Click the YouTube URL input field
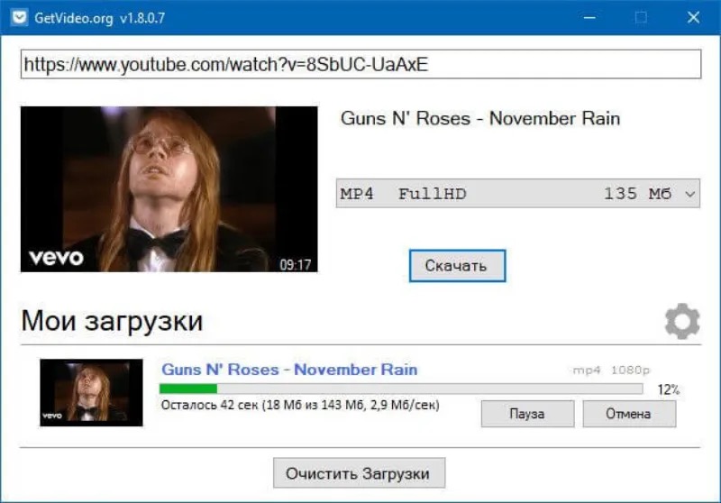This screenshot has height=503, width=721. point(361,64)
